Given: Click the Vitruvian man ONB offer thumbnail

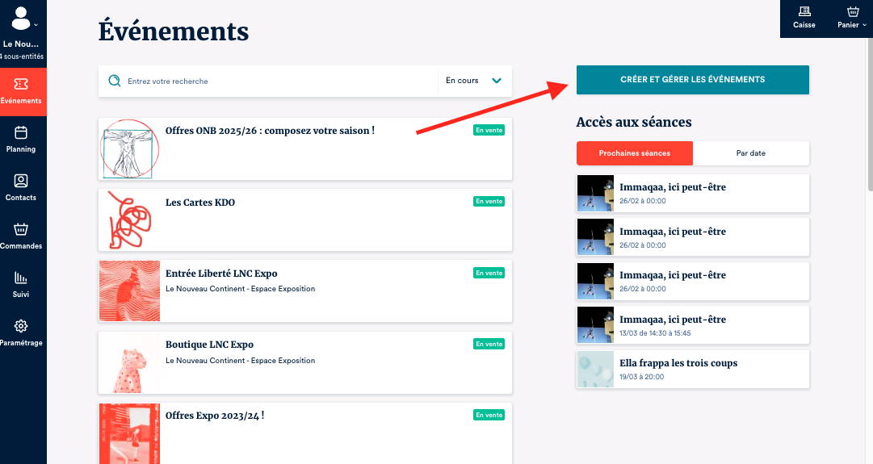Looking at the screenshot, I should (x=129, y=149).
